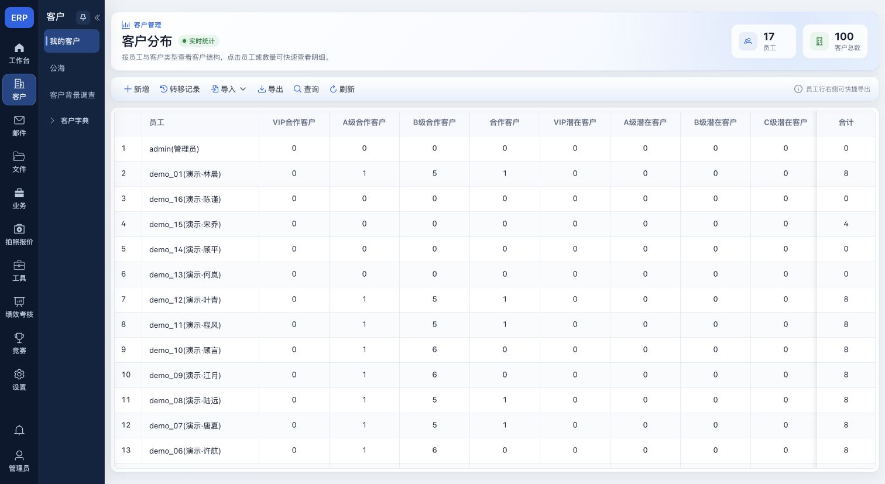Image resolution: width=885 pixels, height=484 pixels.
Task: Click the 刷新 button
Action: click(342, 89)
